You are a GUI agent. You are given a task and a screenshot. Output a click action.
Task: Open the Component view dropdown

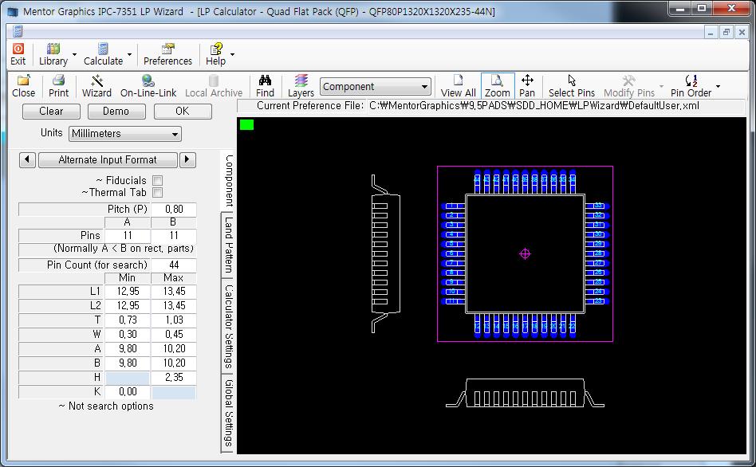[x=375, y=87]
